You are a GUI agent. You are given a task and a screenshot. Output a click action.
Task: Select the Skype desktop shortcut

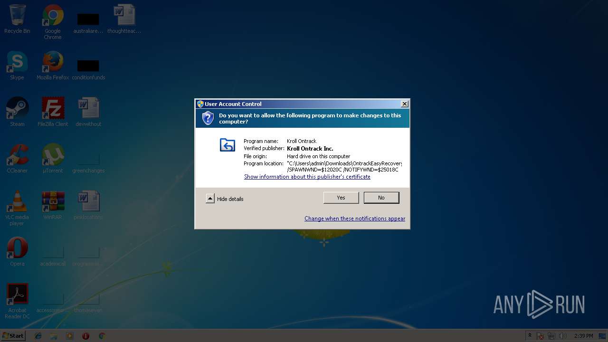pyautogui.click(x=17, y=66)
